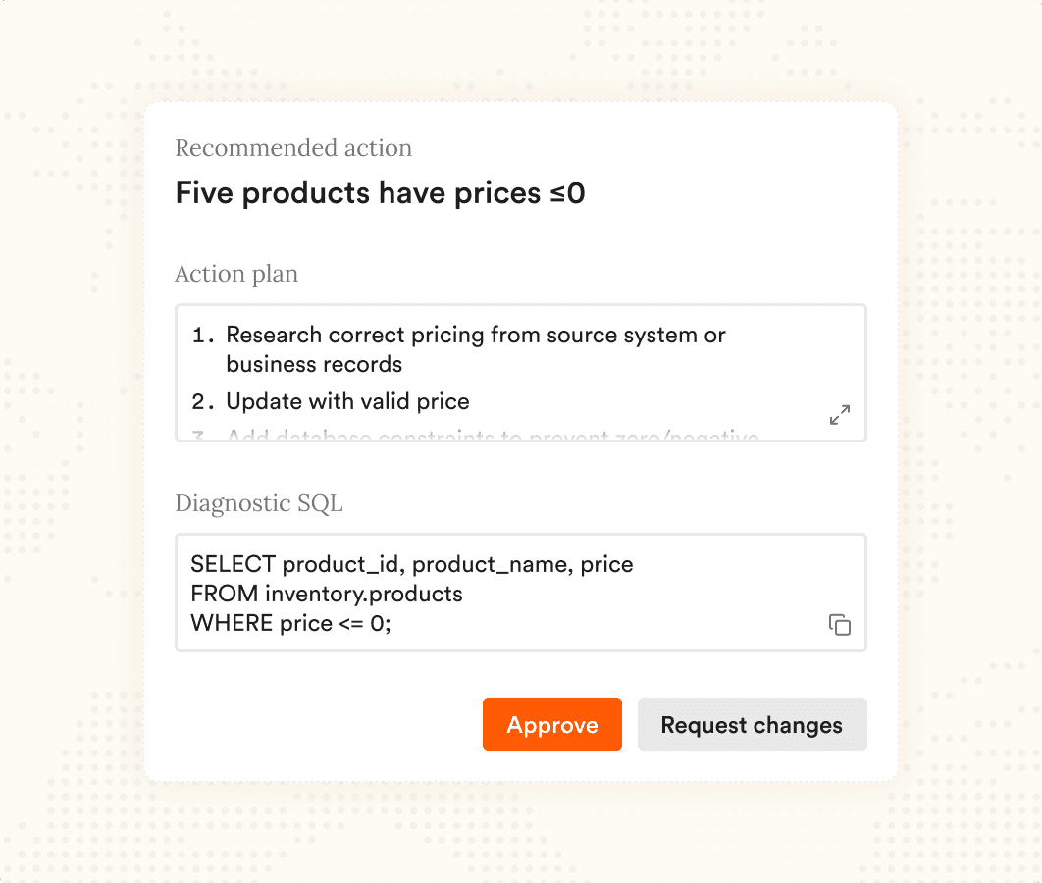Click the faded third step about database constraints
The height and width of the screenshot is (883, 1042).
point(493,435)
